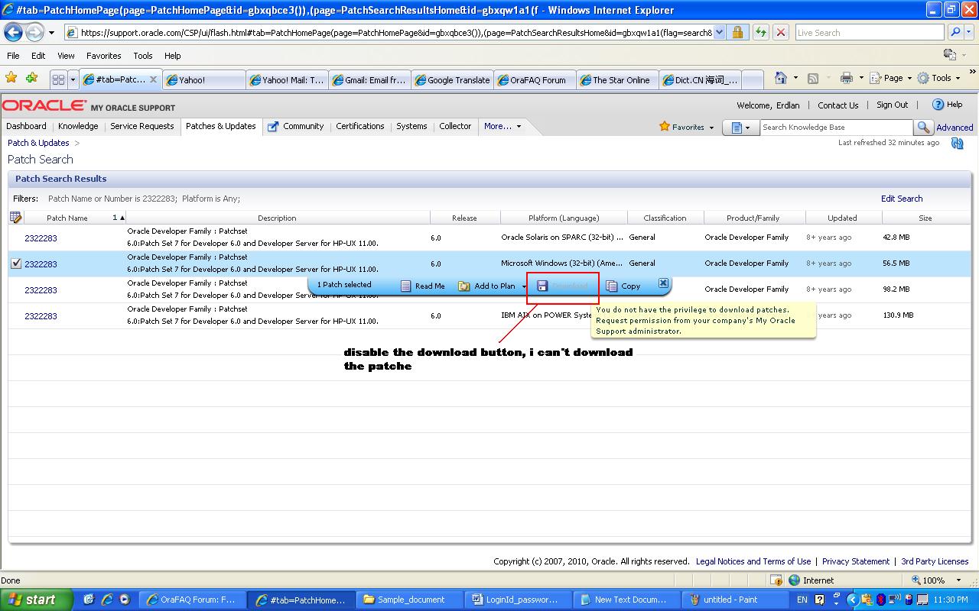Click the Favorites star in Oracle toolbar
The image size is (979, 611).
(x=665, y=127)
